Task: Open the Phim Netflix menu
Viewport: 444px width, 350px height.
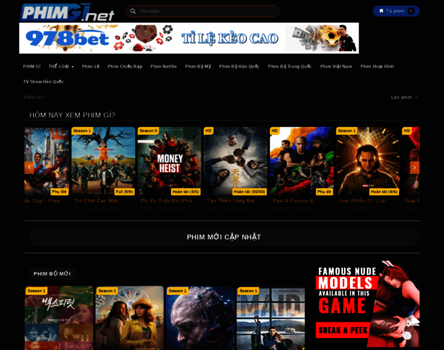Action: pos(164,66)
